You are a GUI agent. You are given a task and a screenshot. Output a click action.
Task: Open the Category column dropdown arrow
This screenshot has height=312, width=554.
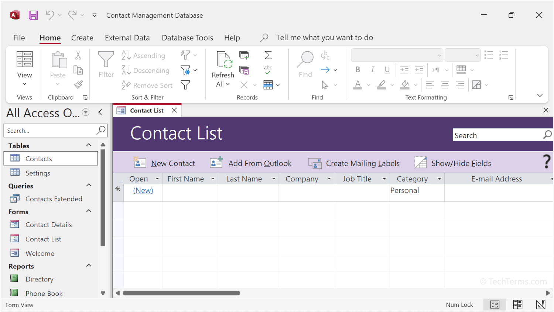439,179
